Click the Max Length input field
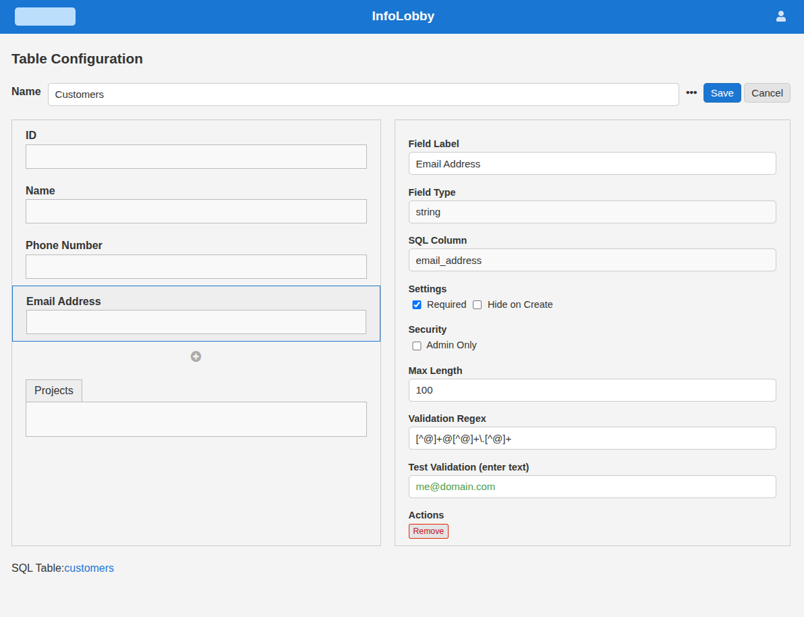Screen dimensions: 804x617 pyautogui.click(x=592, y=390)
